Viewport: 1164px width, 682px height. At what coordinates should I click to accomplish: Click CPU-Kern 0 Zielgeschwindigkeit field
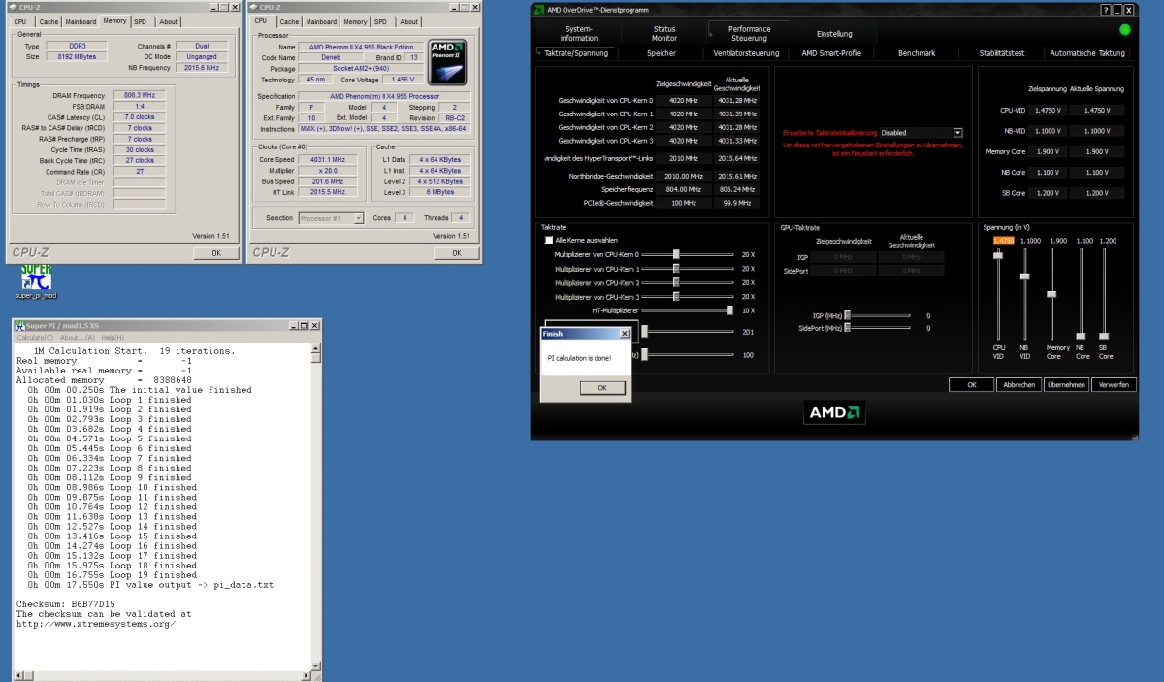(x=683, y=100)
